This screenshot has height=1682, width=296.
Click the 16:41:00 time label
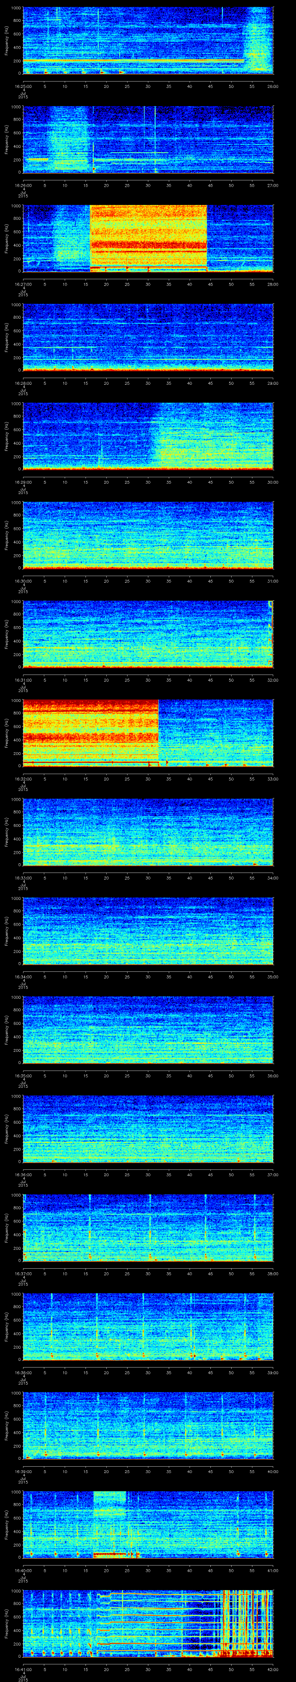(23, 1670)
